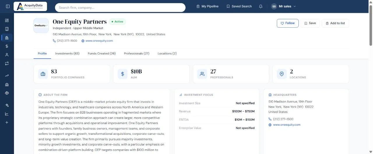Open the Mr sales account dropdown

[284, 6]
